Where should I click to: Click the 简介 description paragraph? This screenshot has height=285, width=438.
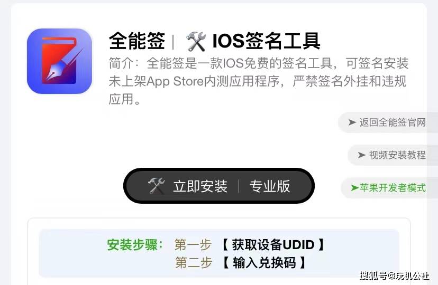(x=258, y=81)
